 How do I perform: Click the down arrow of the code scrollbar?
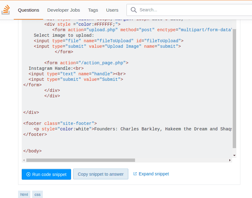234,155
